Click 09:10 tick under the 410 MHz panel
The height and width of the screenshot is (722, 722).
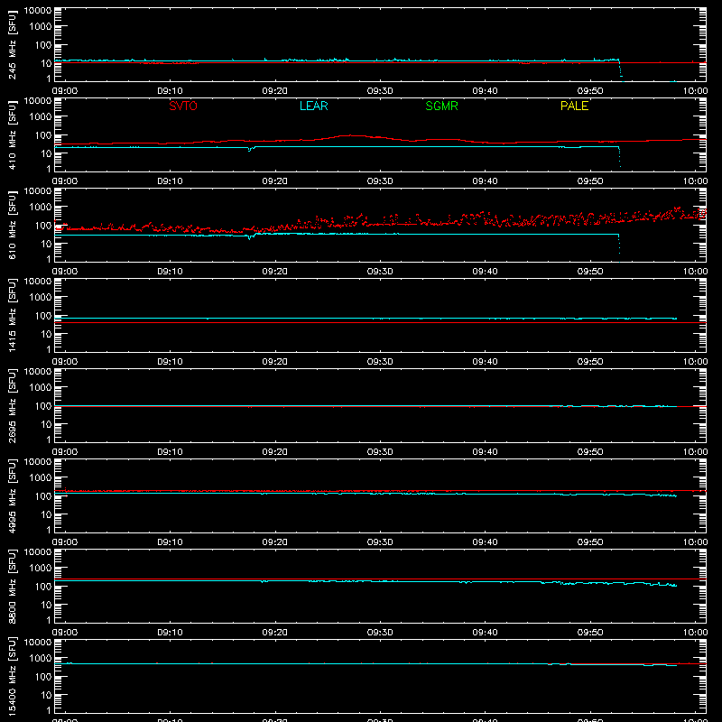click(170, 181)
